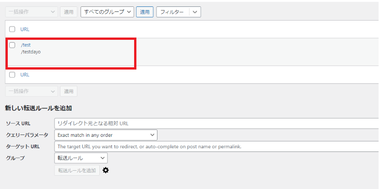The height and width of the screenshot is (189, 379).
Task: Sort by bottom URL column footer link
Action: click(x=25, y=75)
